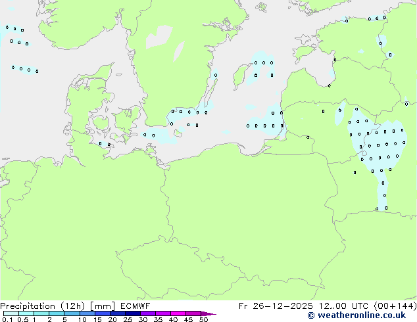Click the '20' legend value label
The image size is (417, 322).
coord(112,319)
